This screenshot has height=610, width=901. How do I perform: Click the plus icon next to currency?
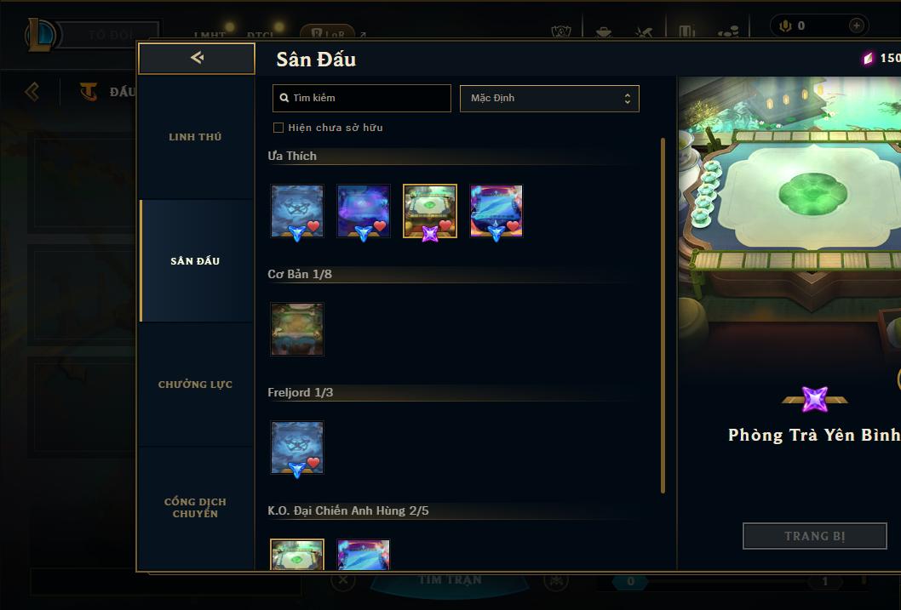point(856,26)
